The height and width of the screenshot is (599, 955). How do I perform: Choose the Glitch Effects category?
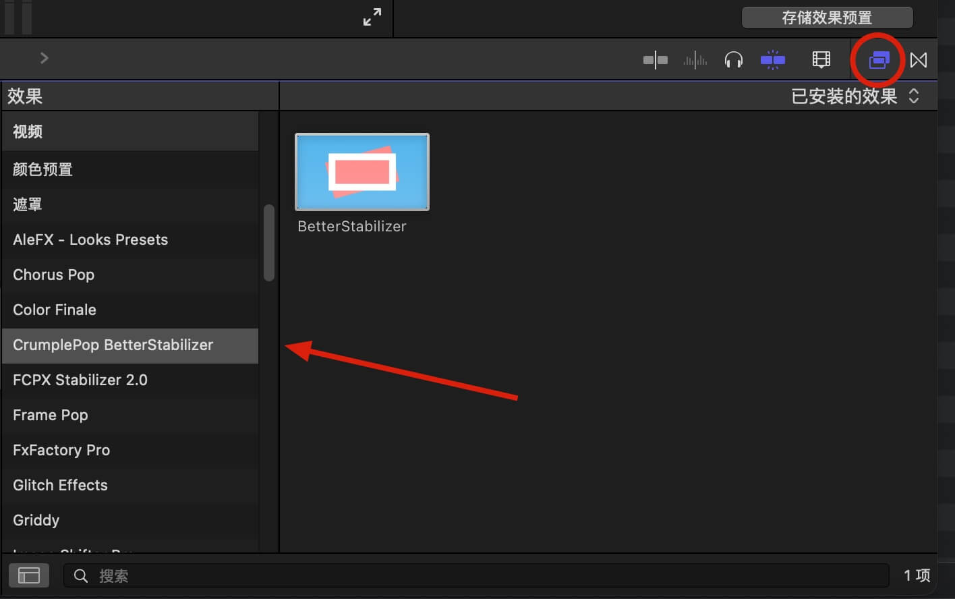tap(130, 485)
